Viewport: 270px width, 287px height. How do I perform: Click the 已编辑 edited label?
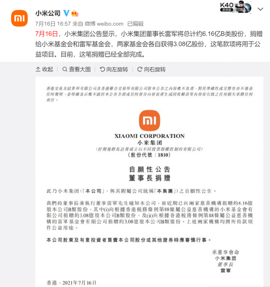click(x=135, y=24)
